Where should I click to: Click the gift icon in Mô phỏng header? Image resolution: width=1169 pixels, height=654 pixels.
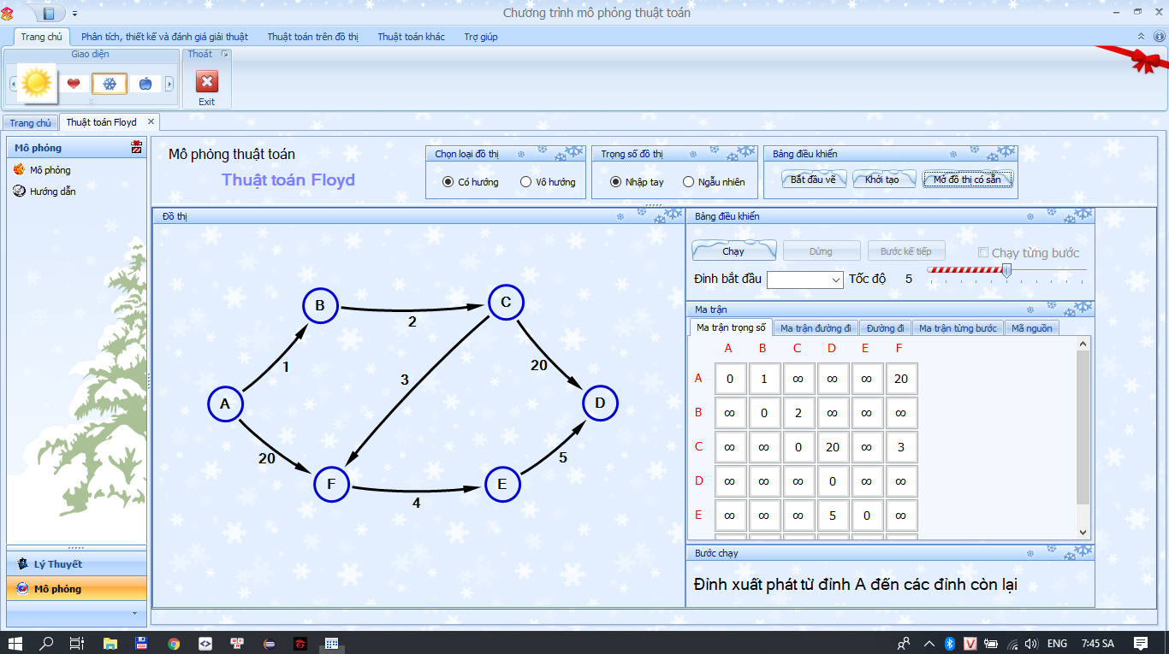[x=136, y=148]
